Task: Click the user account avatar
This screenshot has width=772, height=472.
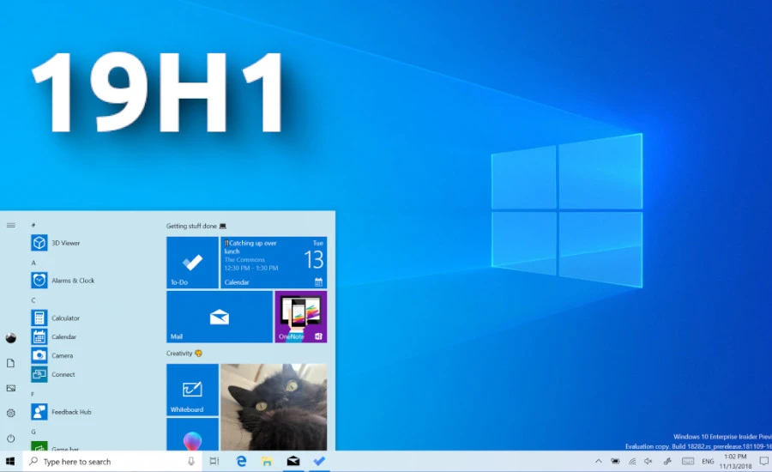Action: [11, 338]
